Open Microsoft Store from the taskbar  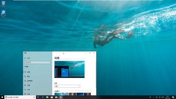click(52, 97)
